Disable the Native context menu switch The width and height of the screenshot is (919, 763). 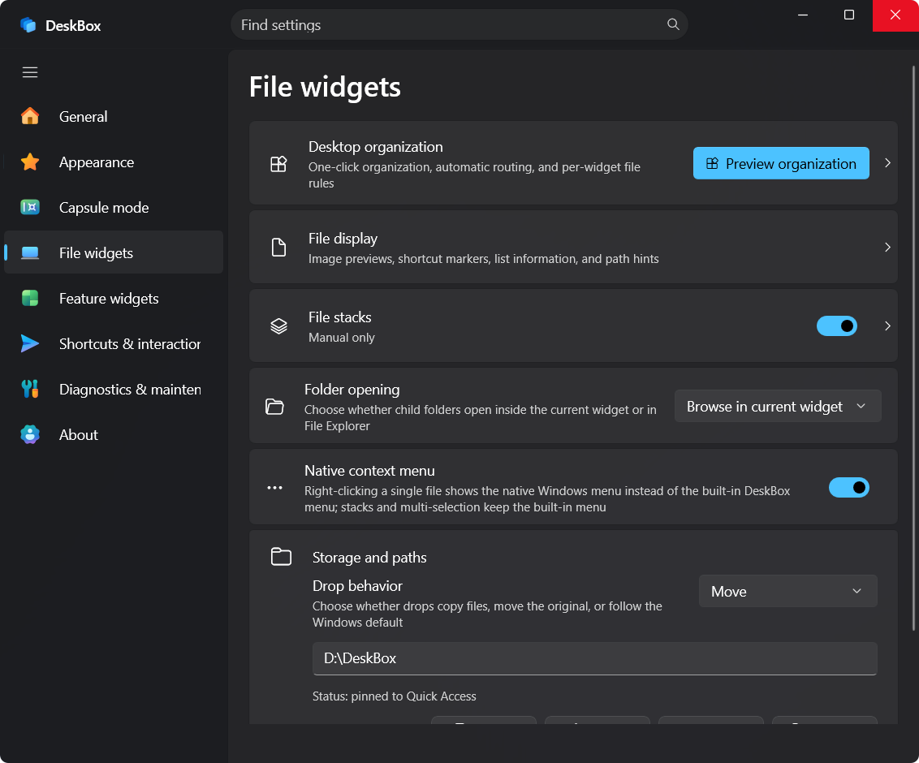click(x=848, y=488)
